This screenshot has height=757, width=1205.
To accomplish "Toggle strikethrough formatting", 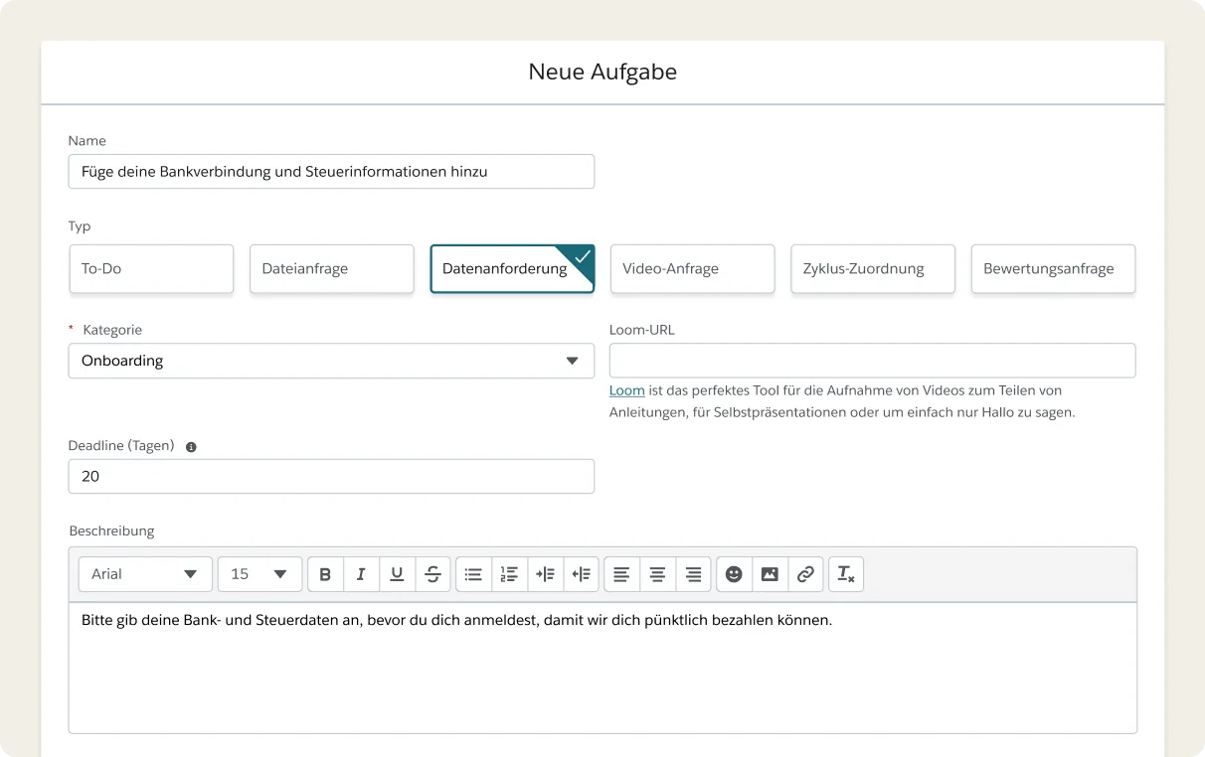I will tap(432, 574).
